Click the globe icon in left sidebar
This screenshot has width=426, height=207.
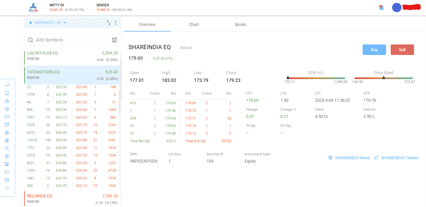coord(7,141)
